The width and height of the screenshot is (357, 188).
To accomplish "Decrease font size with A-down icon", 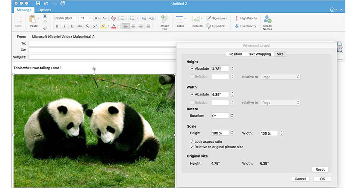I will [104, 18].
